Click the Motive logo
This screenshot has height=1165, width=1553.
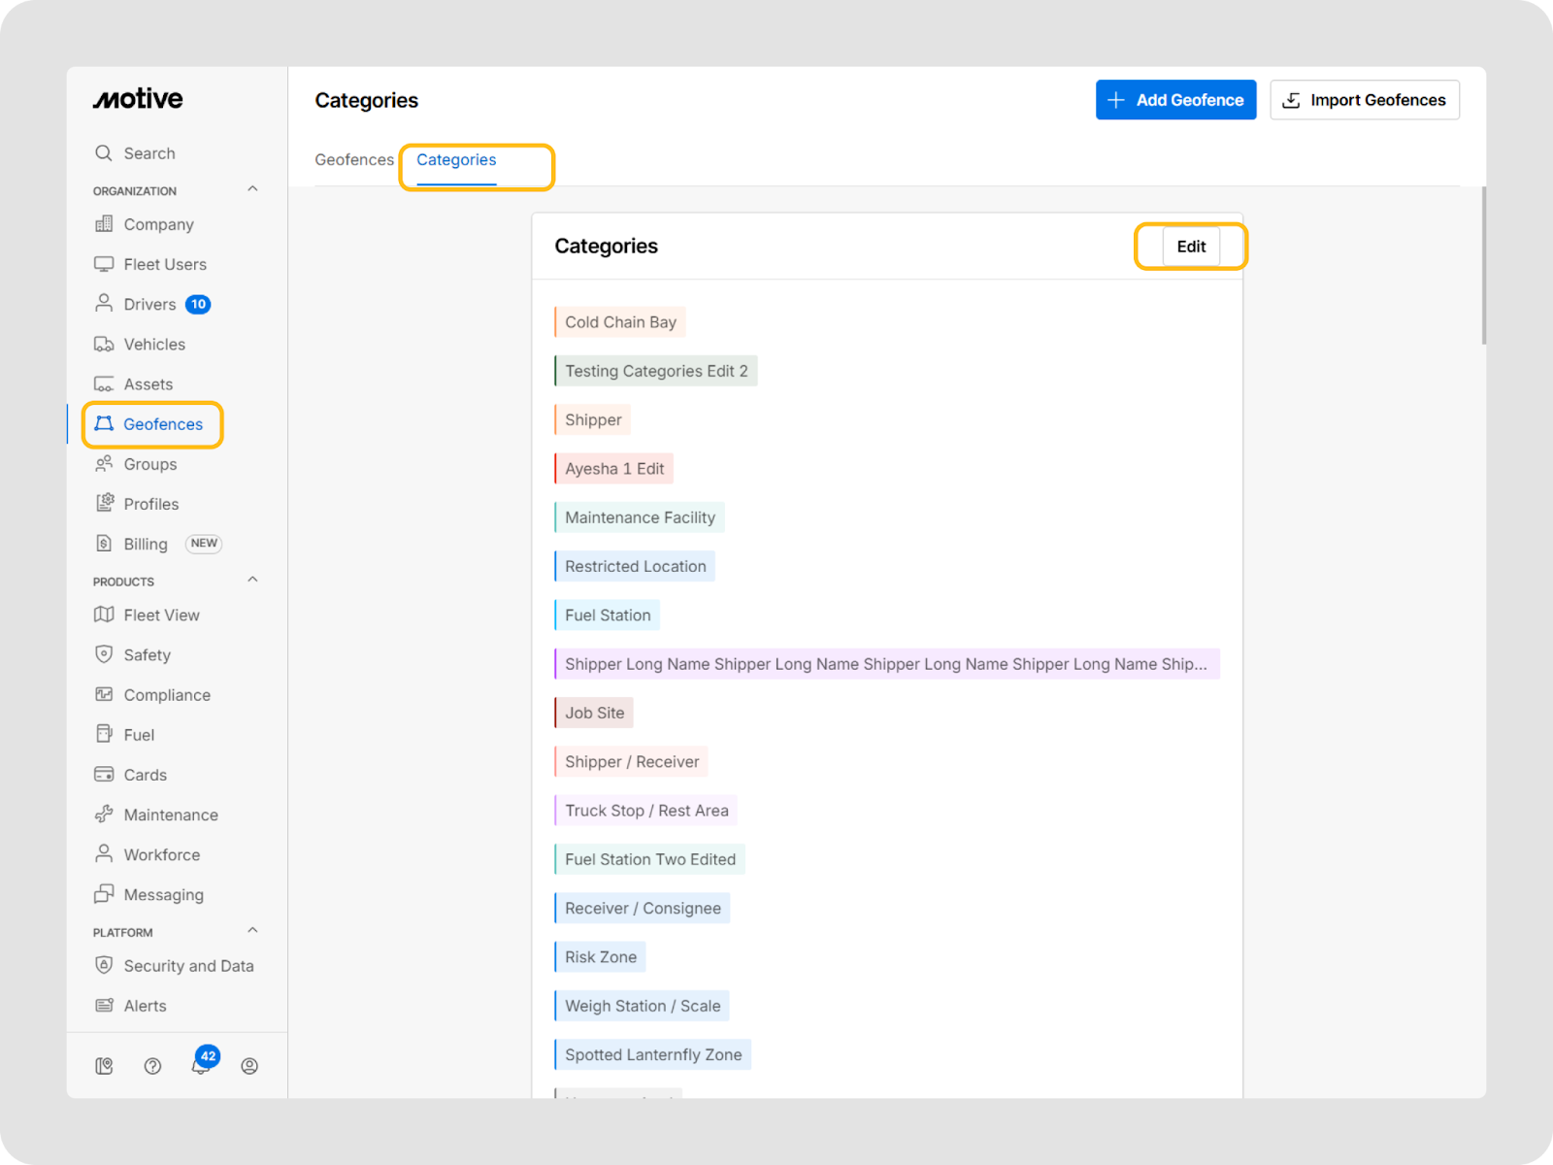pos(138,99)
